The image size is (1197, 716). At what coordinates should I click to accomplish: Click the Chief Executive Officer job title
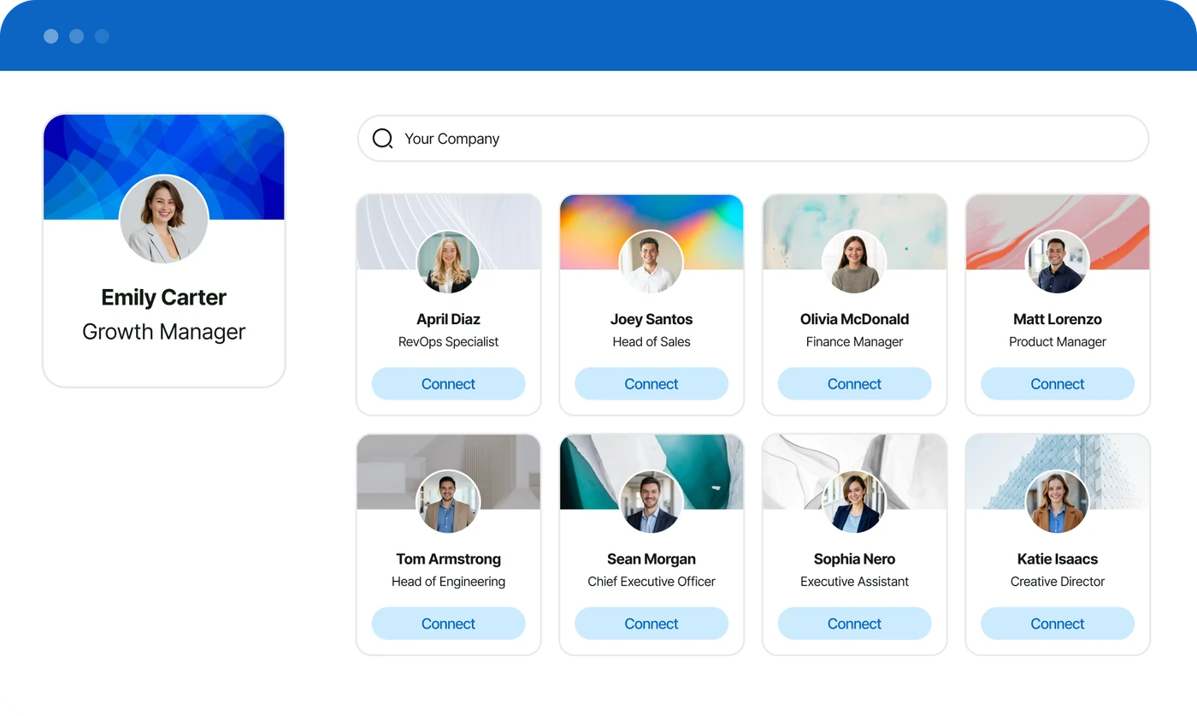(652, 581)
